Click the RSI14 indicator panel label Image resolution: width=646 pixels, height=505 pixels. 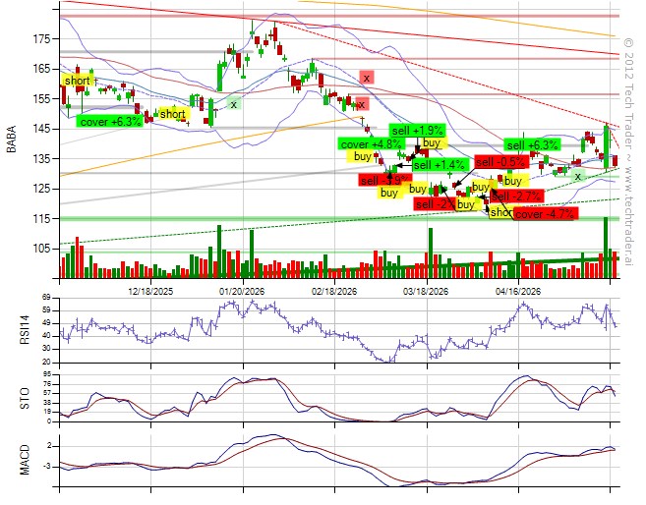click(x=25, y=329)
